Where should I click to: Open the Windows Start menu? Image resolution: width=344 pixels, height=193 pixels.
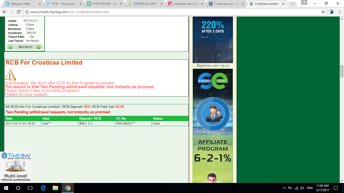click(6, 188)
